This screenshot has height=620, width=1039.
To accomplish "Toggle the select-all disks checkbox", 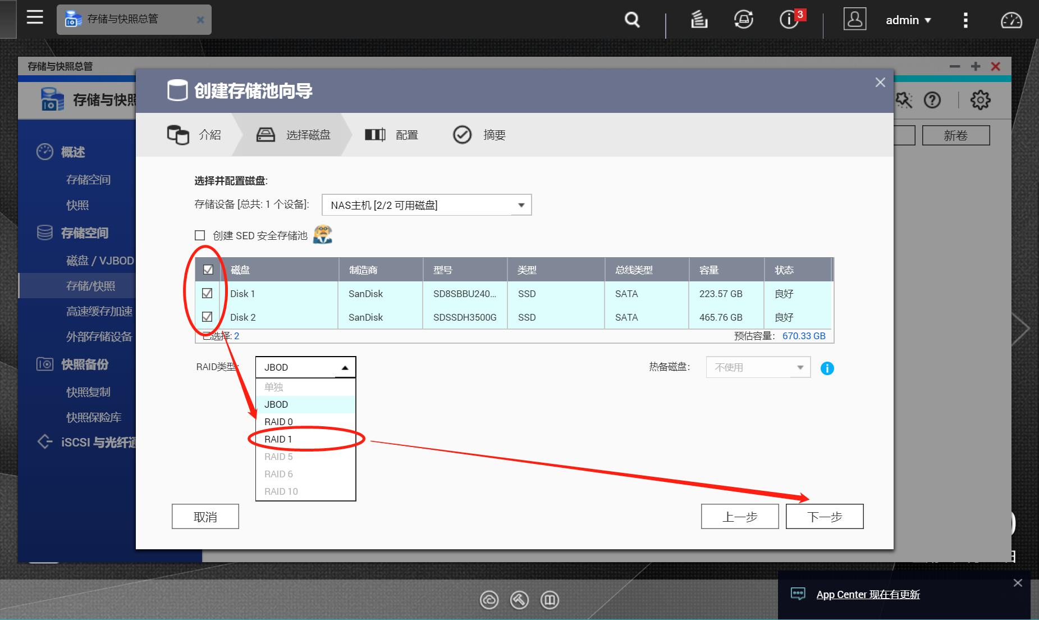I will (208, 270).
